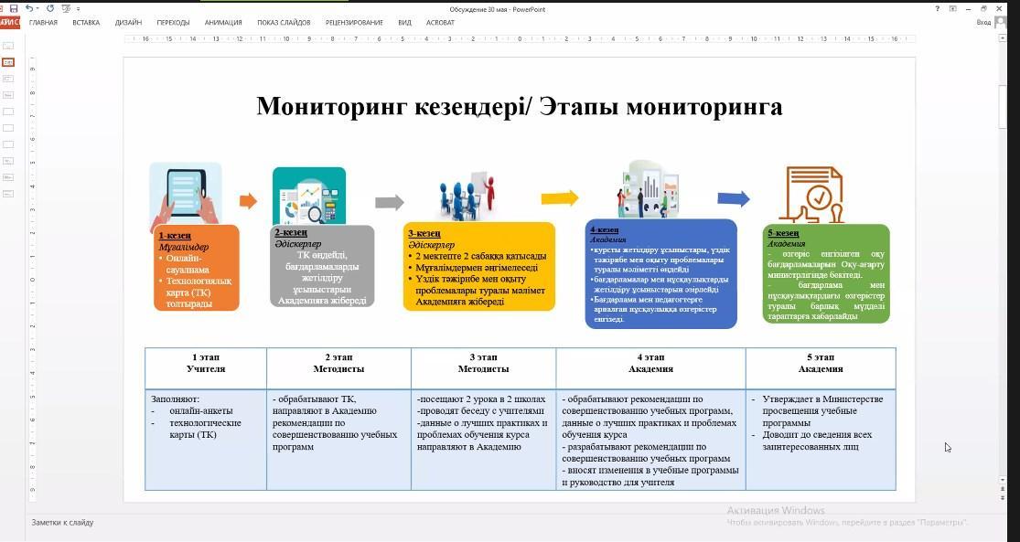Select the blue 4-кезең Академия box
1020x542 pixels.
[660, 273]
